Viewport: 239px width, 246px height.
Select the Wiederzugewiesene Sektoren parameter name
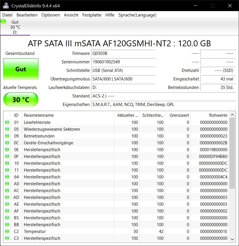pos(52,129)
